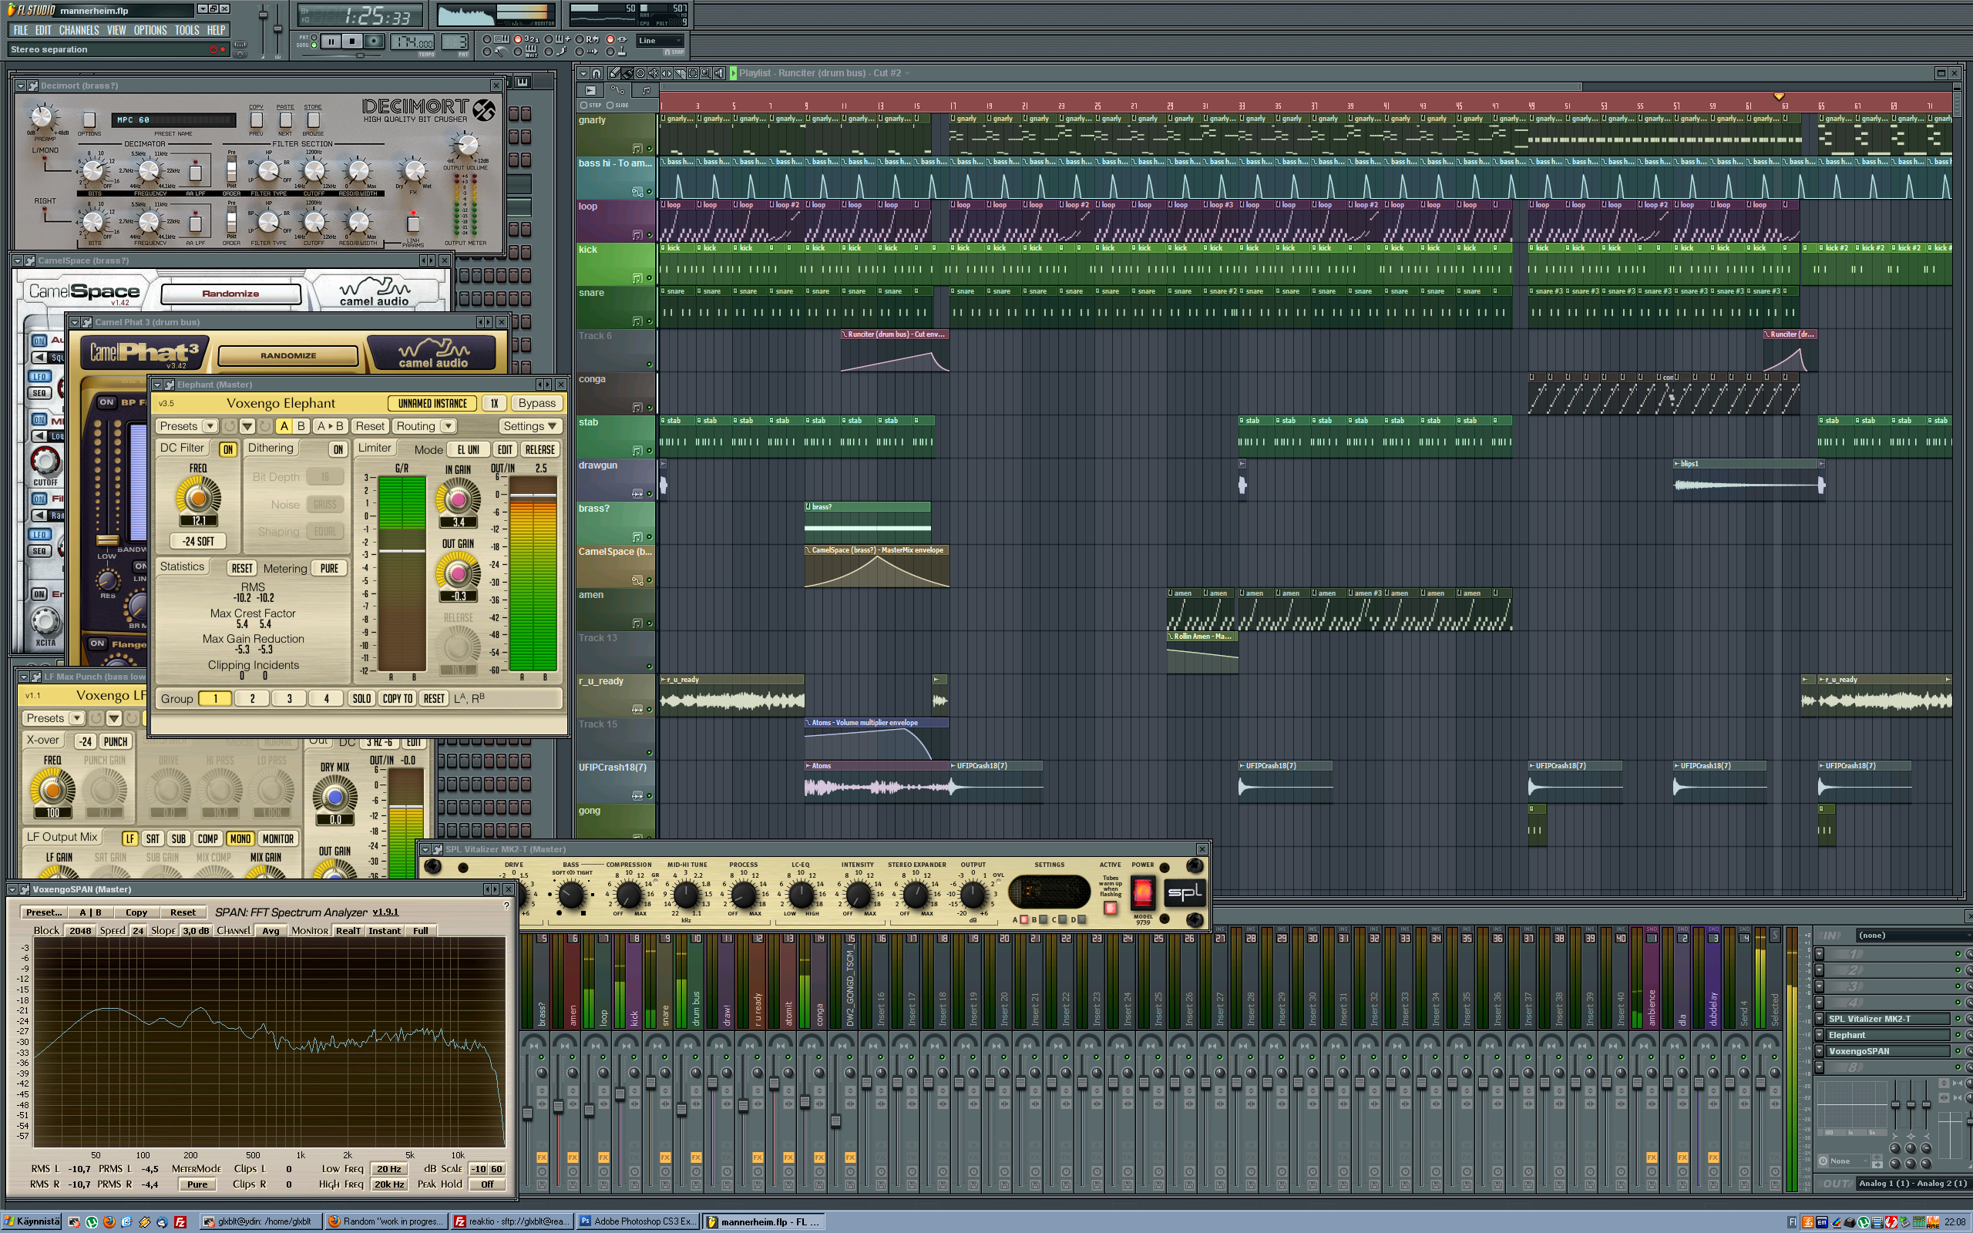Open the Decimort window menu arrow
This screenshot has height=1233, width=1973.
point(20,86)
